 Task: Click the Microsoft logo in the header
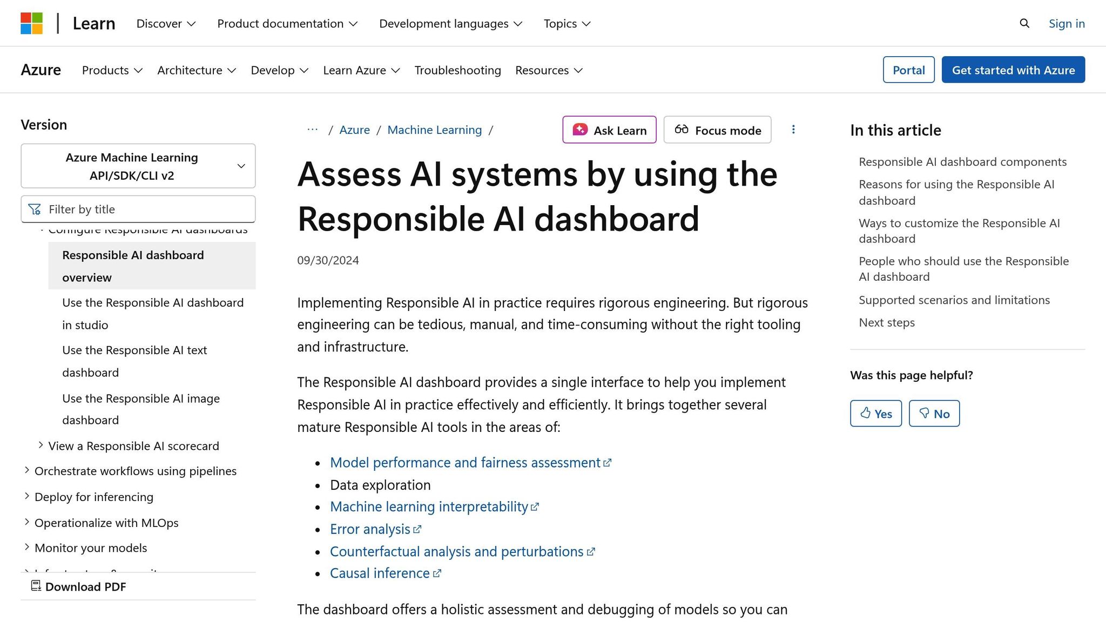[32, 23]
